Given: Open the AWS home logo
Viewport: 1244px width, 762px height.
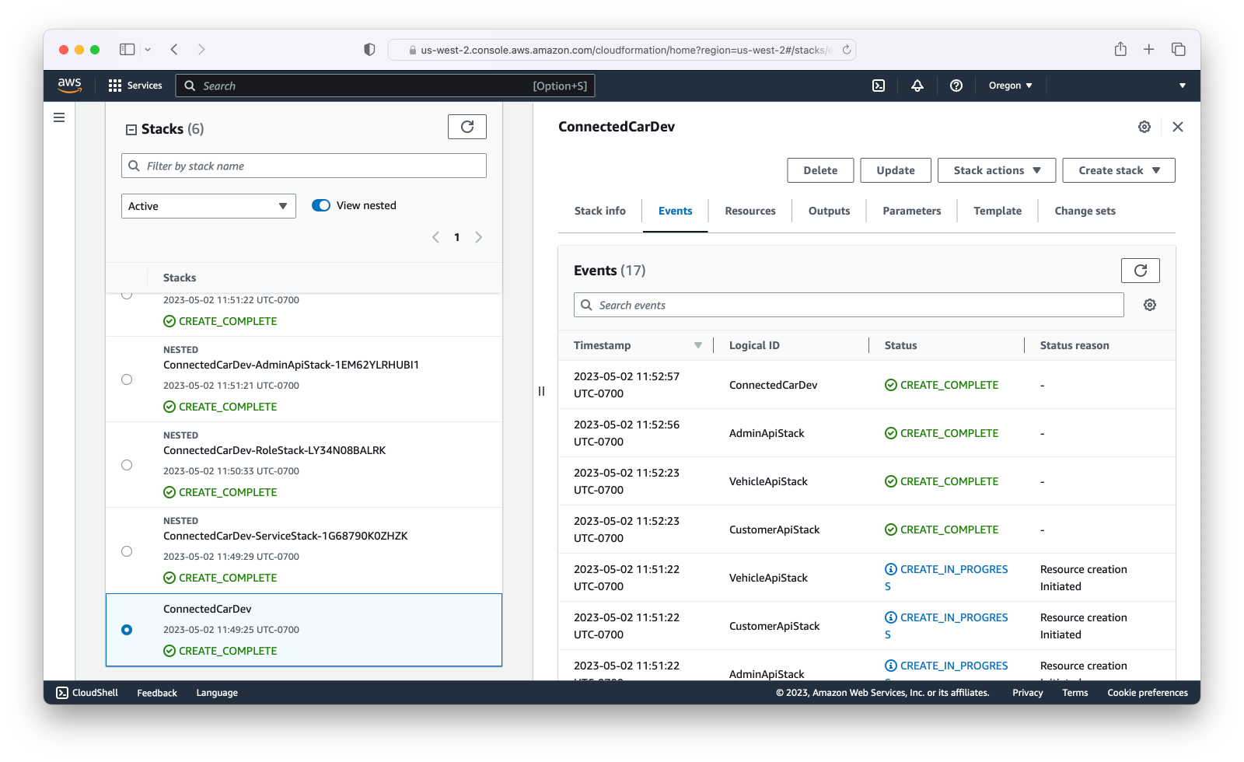Looking at the screenshot, I should click(x=69, y=86).
